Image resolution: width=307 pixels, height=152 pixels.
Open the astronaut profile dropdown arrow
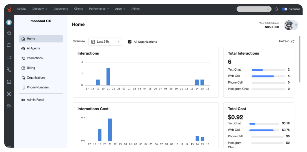click(296, 25)
